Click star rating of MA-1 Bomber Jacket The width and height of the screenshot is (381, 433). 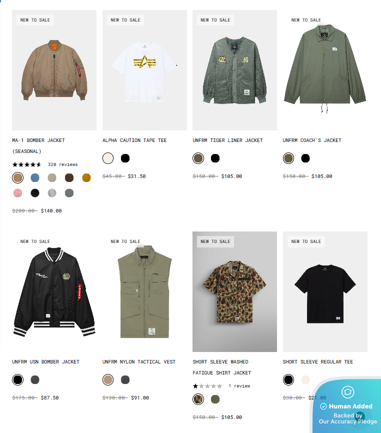click(x=26, y=164)
